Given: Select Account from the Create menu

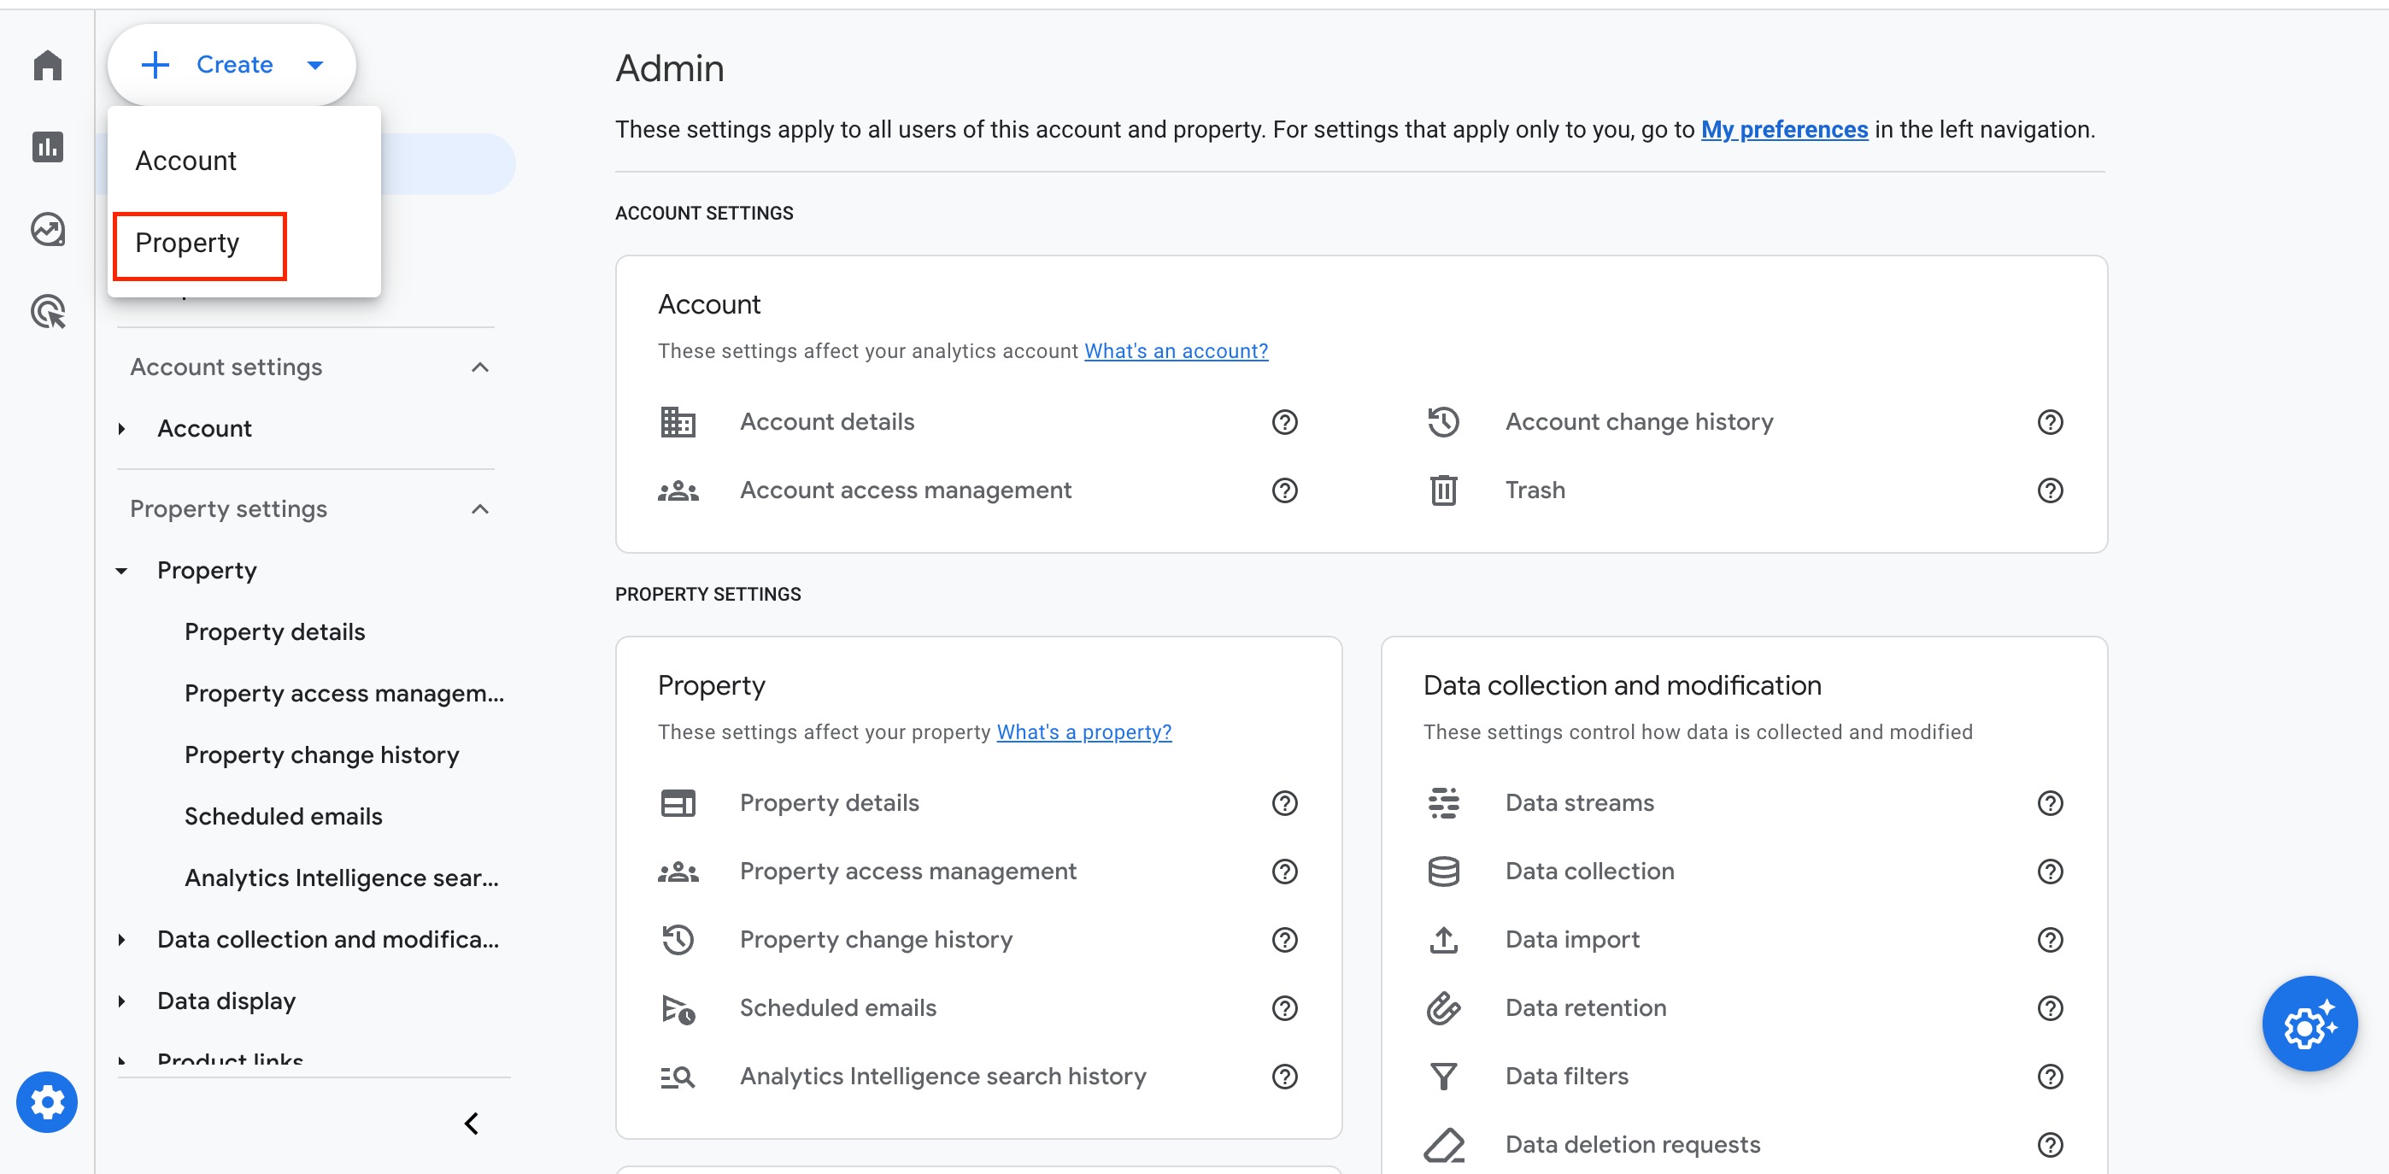Looking at the screenshot, I should pos(185,161).
